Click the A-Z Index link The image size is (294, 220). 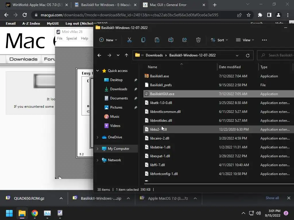[x=31, y=23]
